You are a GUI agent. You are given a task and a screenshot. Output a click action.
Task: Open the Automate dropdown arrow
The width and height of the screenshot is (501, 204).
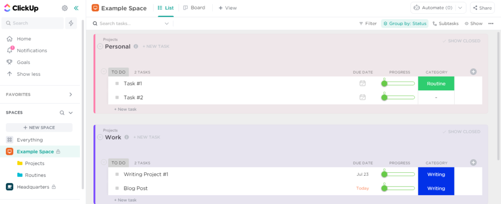click(x=460, y=8)
